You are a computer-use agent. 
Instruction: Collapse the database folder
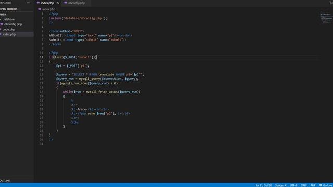[x=8, y=19]
